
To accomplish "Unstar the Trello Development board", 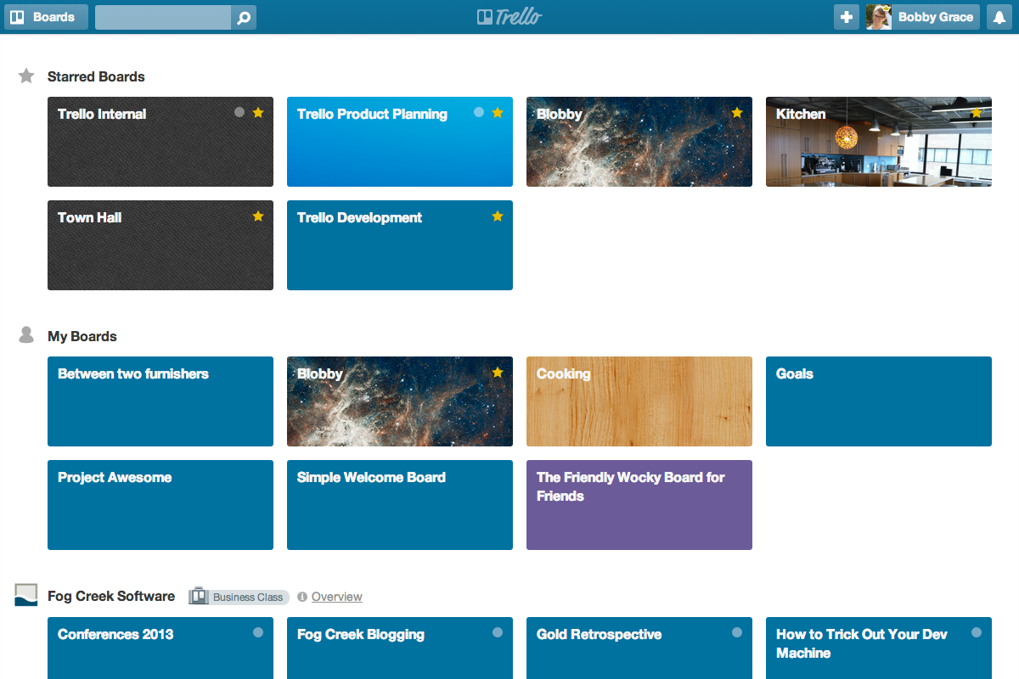I will (498, 216).
